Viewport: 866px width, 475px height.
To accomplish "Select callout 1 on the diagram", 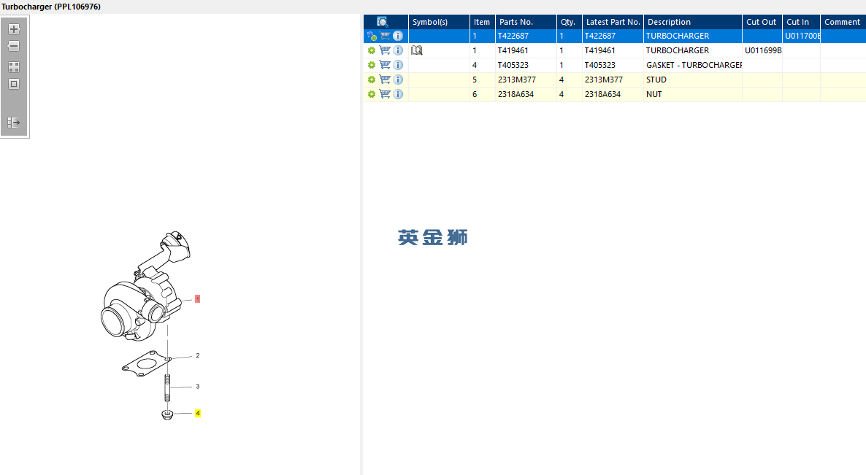I will pyautogui.click(x=197, y=299).
